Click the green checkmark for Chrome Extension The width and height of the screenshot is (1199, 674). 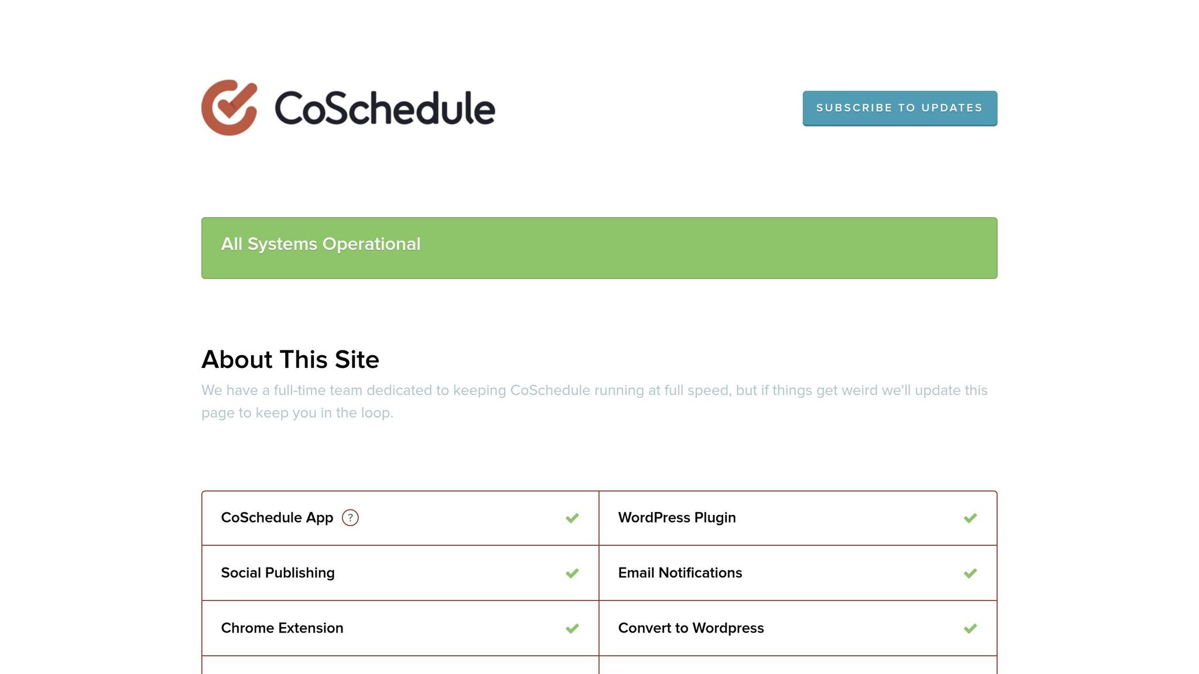tap(573, 628)
